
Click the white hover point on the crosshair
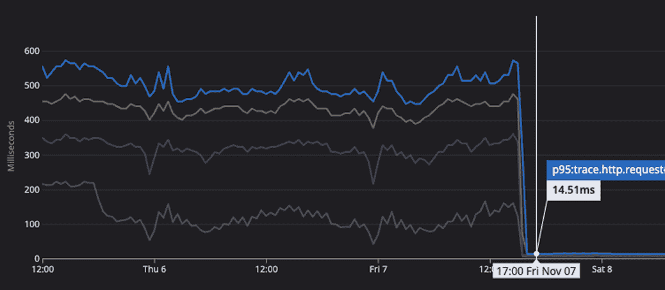click(536, 254)
